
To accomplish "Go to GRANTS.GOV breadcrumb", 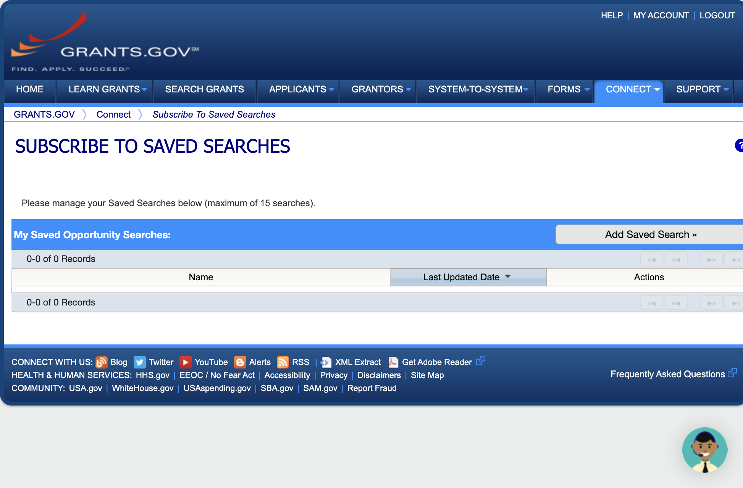I will [44, 115].
